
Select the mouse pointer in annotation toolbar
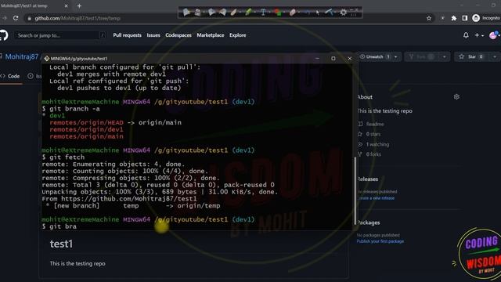tap(317, 13)
